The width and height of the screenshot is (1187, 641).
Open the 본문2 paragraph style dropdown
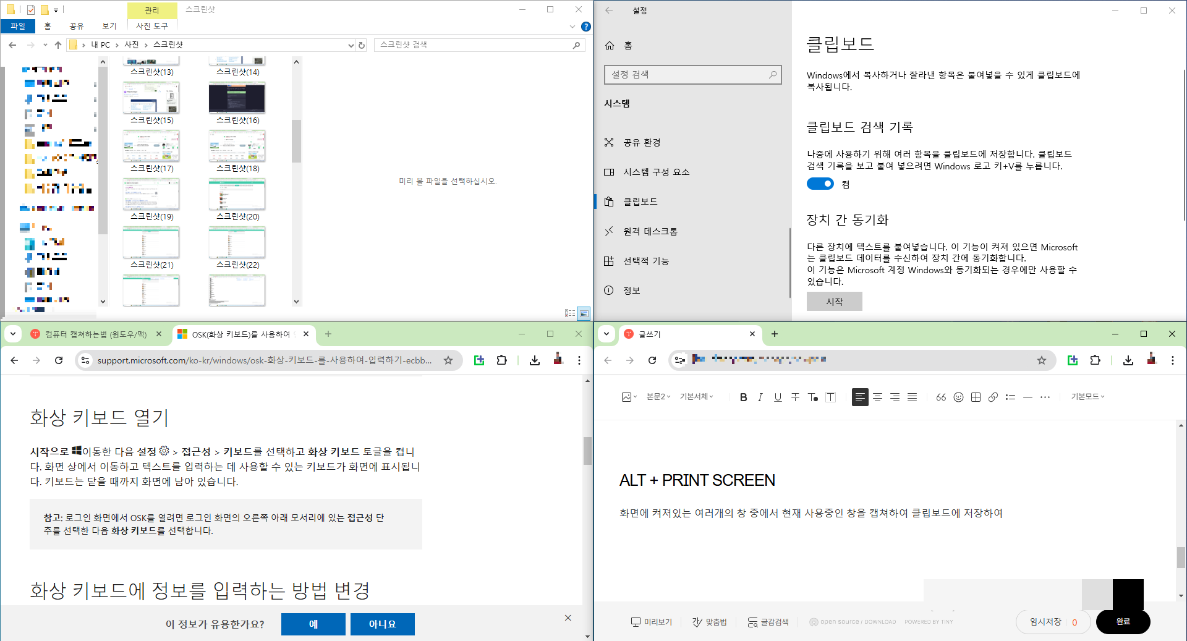[658, 397]
